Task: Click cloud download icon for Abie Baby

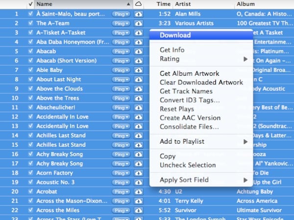Action: click(139, 70)
